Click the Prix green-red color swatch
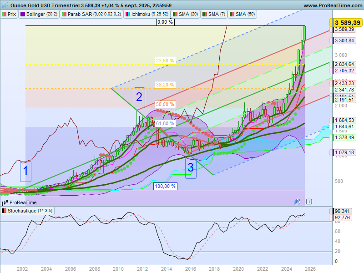The image size is (364, 273). [4, 14]
